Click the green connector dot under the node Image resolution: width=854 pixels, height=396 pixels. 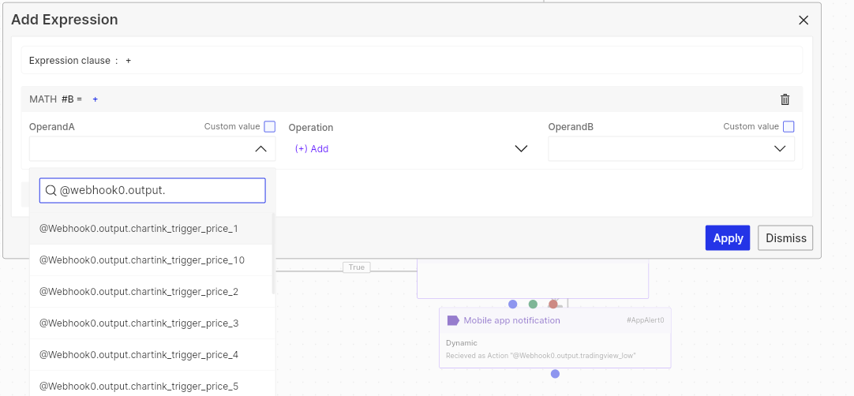pos(533,304)
